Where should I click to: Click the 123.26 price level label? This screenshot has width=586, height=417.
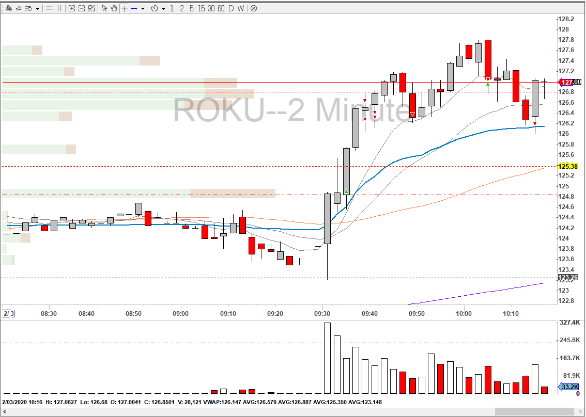coord(568,277)
